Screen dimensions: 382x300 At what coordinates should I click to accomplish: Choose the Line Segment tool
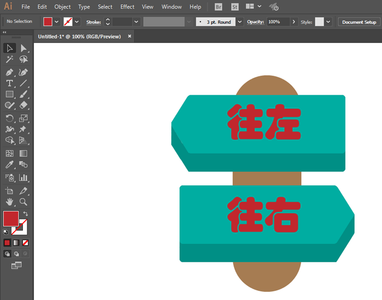23,83
